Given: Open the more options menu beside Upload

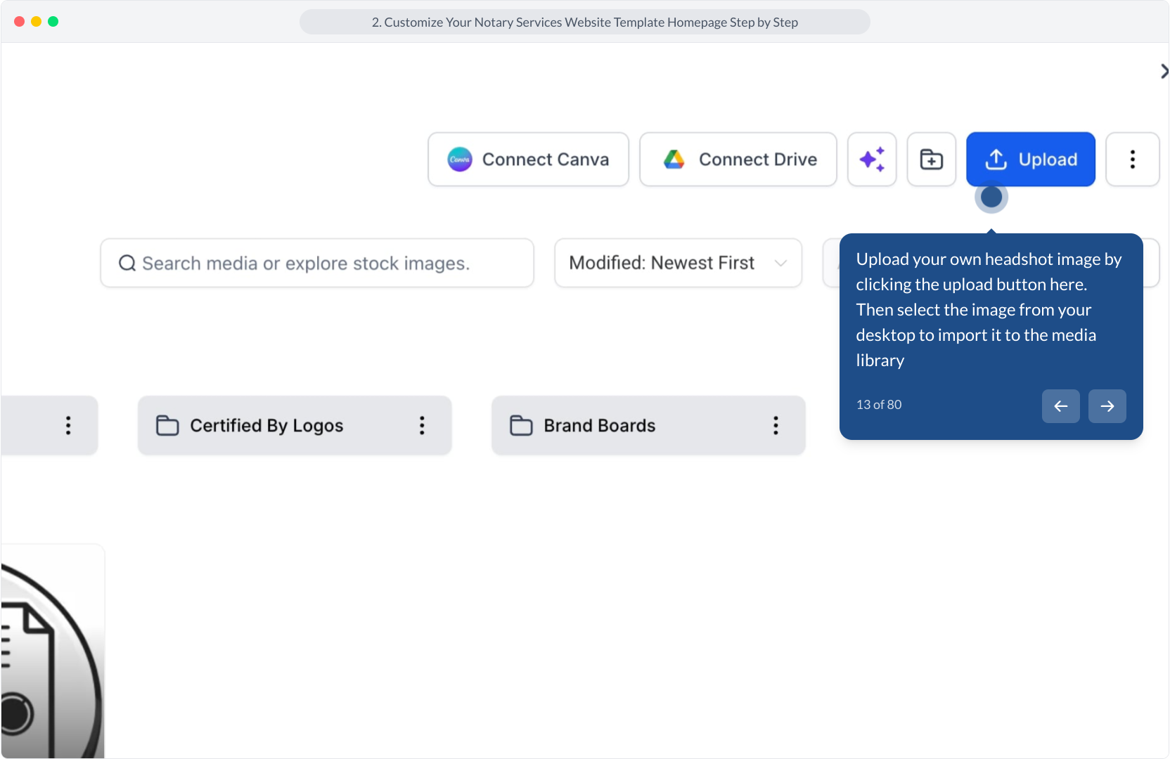Looking at the screenshot, I should (1133, 160).
